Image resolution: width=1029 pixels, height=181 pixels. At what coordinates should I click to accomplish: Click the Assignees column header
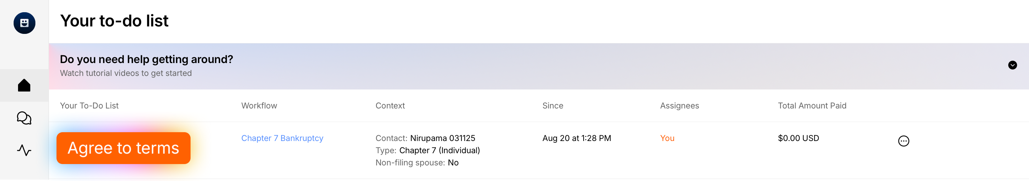(679, 106)
